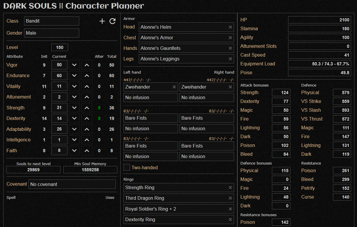
Task: Decrease Vitality with the down arrow
Action: 75,87
